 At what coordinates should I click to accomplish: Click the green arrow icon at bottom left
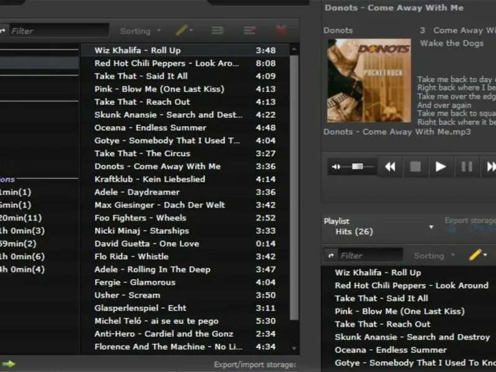[9, 364]
